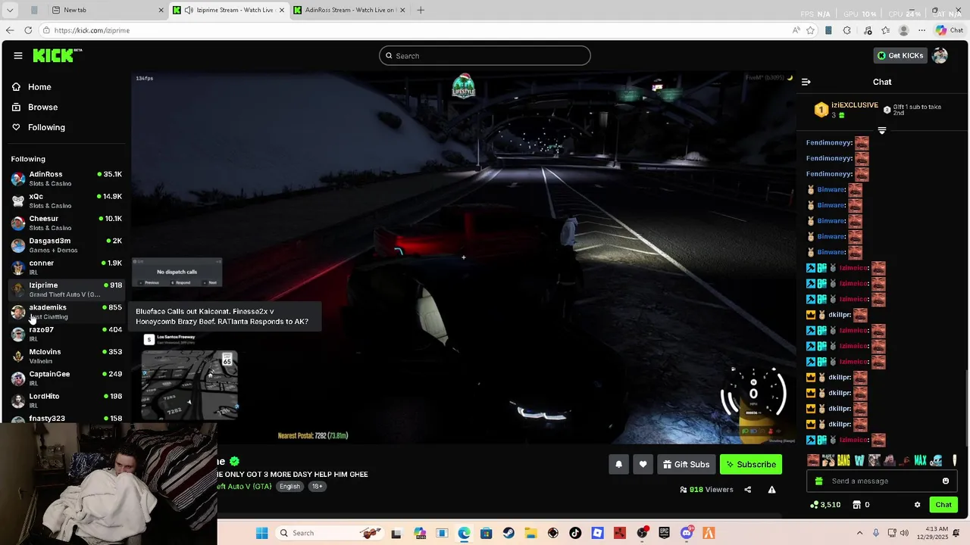The image size is (970, 545).
Task: Open Cheesur channel in Following list
Action: pos(66,223)
